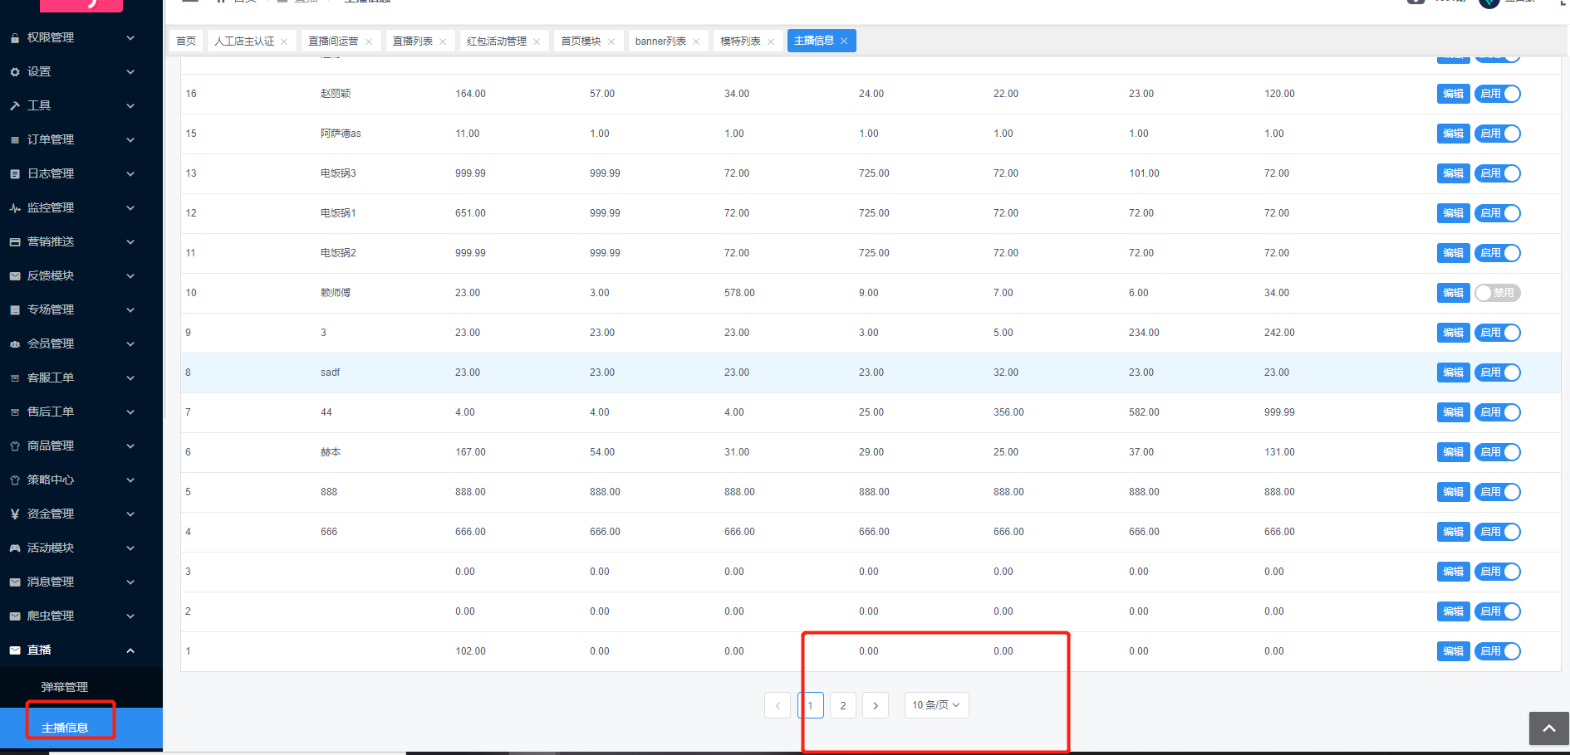Click the yen icon beside 资金管理

15,514
